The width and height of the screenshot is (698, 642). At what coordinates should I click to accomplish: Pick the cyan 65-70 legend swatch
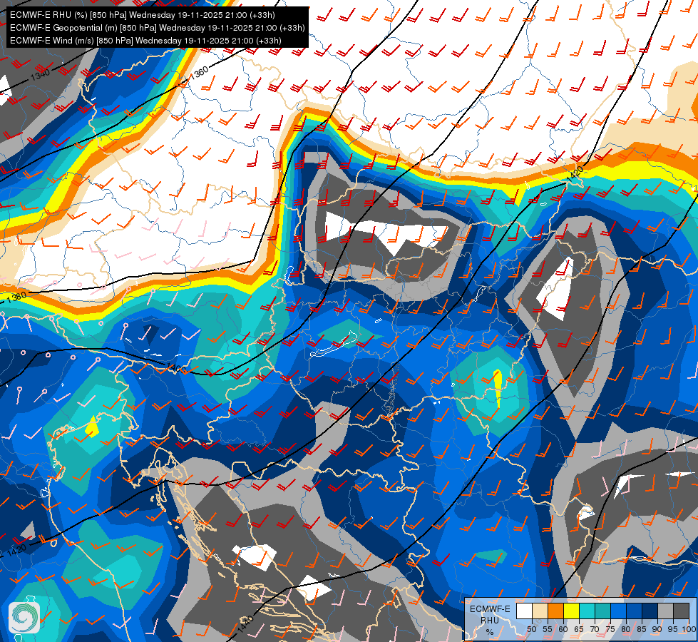587,611
